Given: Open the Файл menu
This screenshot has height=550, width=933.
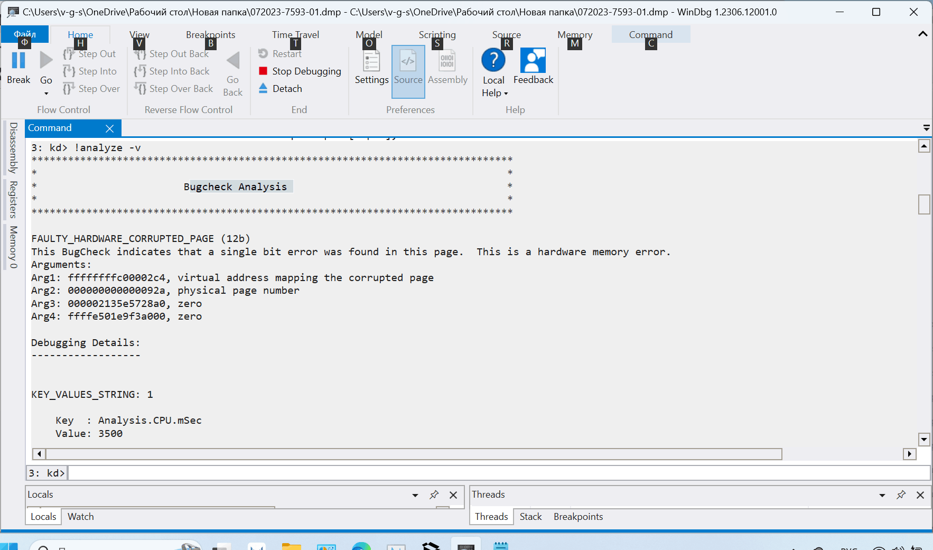Looking at the screenshot, I should click(x=25, y=34).
